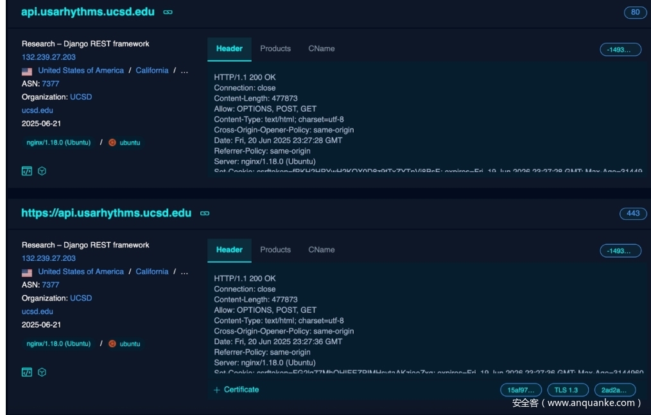The width and height of the screenshot is (651, 415).
Task: Switch to the Products tab in the first result
Action: tap(275, 49)
